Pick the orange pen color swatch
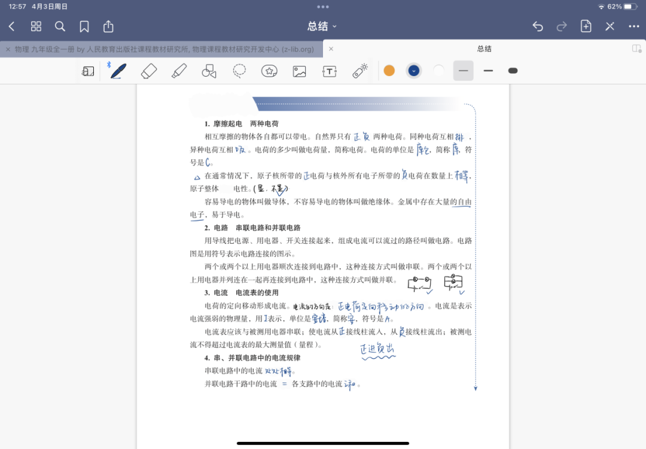 389,71
